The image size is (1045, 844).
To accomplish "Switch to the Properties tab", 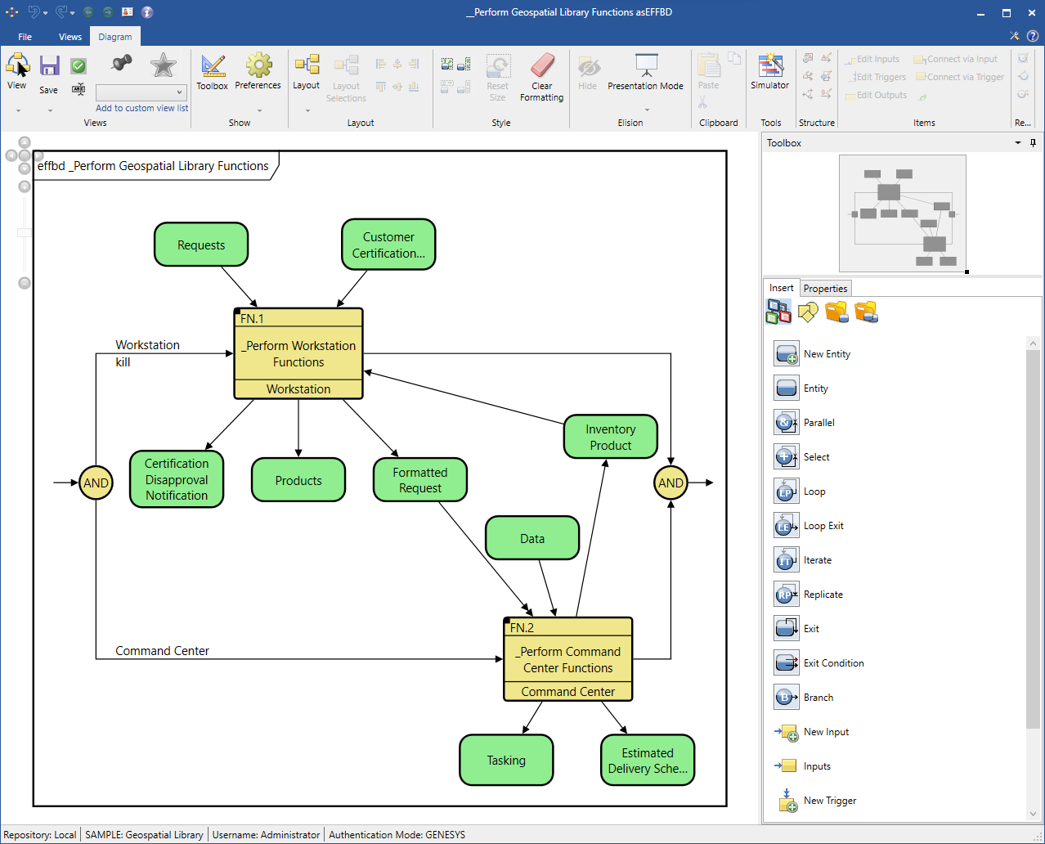I will coord(825,289).
